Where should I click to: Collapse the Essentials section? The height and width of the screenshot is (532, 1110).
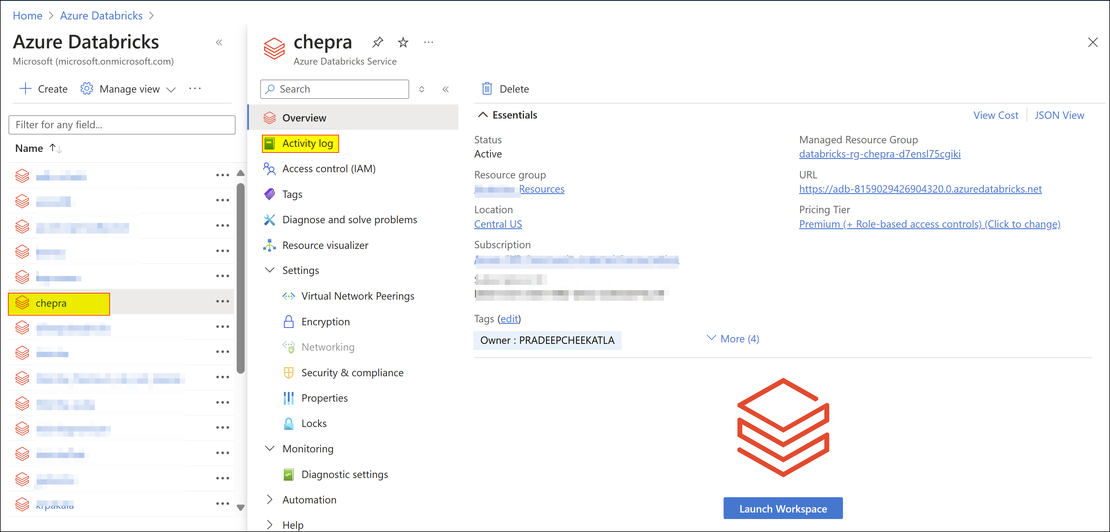point(483,115)
